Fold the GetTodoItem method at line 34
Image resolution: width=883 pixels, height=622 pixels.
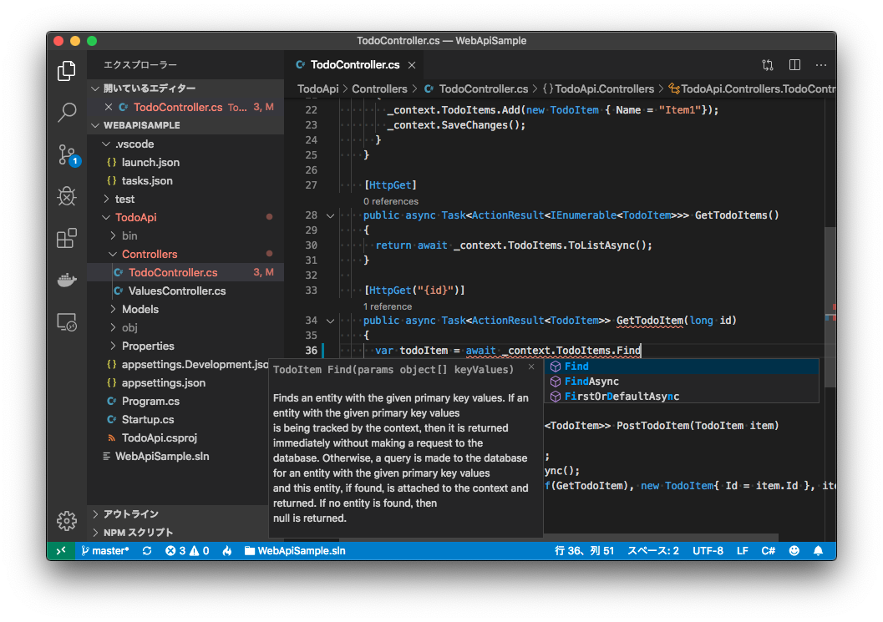(331, 321)
